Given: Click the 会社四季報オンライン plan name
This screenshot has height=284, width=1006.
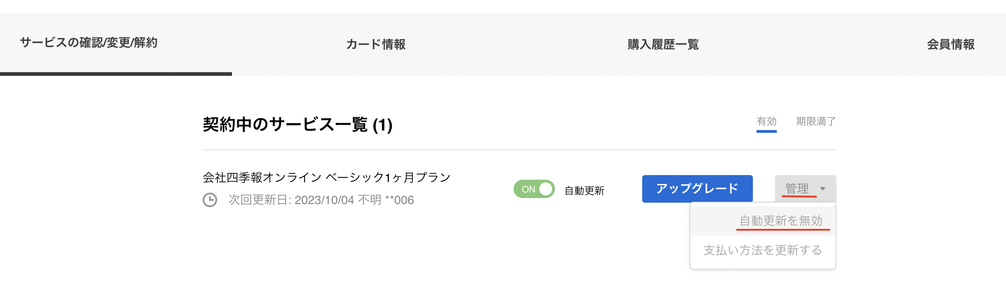Looking at the screenshot, I should (x=327, y=178).
